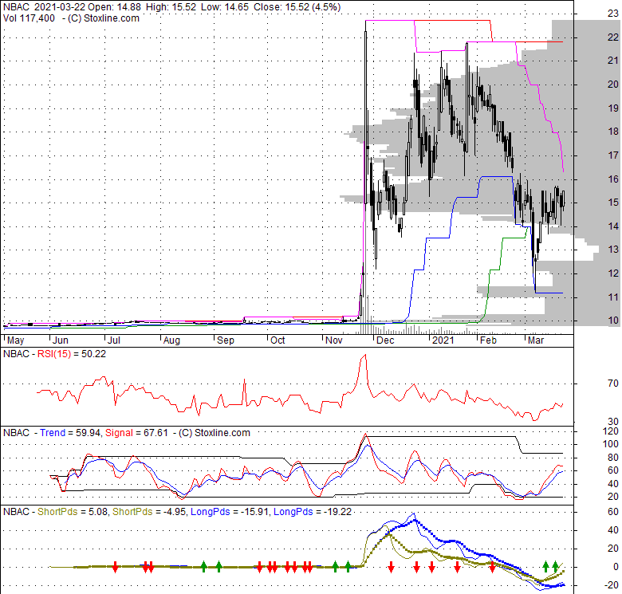Image resolution: width=622 pixels, height=594 pixels.
Task: Click the RSI value 50.22
Action: pos(93,354)
